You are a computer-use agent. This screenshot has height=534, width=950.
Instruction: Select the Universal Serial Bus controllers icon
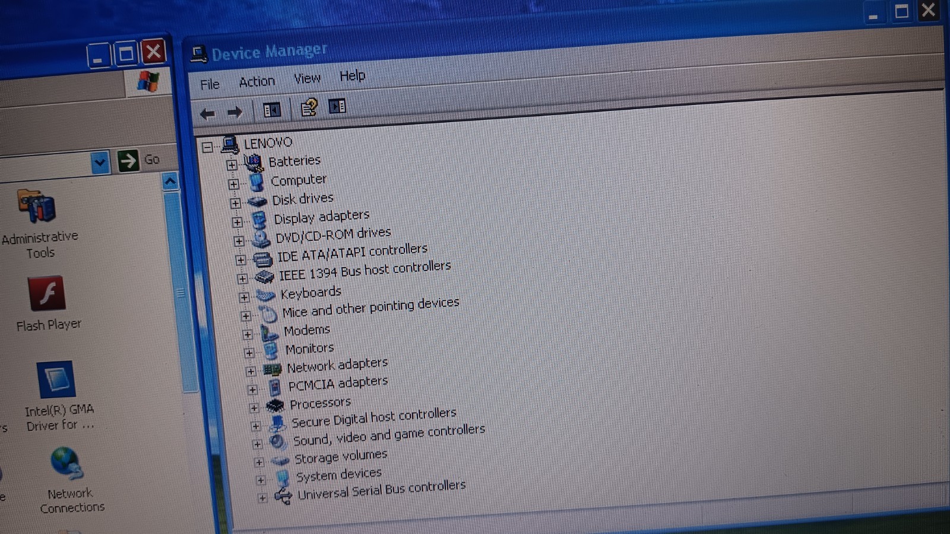[284, 496]
